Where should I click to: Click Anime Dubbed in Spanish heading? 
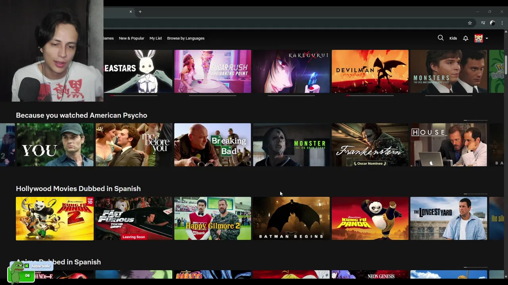[x=58, y=262]
